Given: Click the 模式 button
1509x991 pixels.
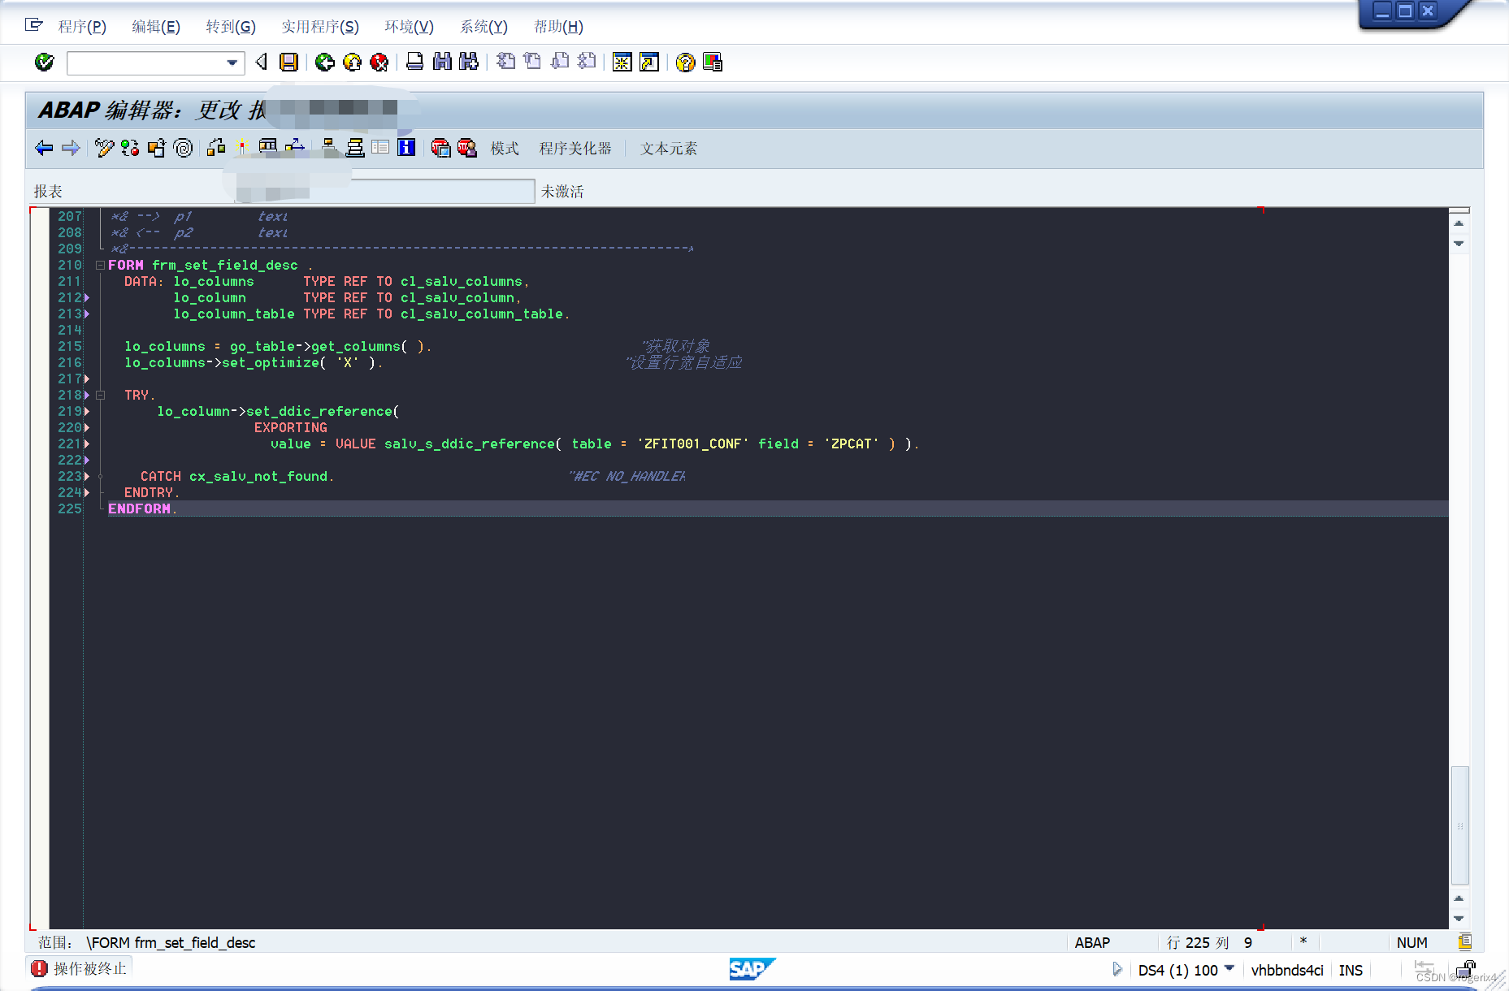Looking at the screenshot, I should pos(505,149).
